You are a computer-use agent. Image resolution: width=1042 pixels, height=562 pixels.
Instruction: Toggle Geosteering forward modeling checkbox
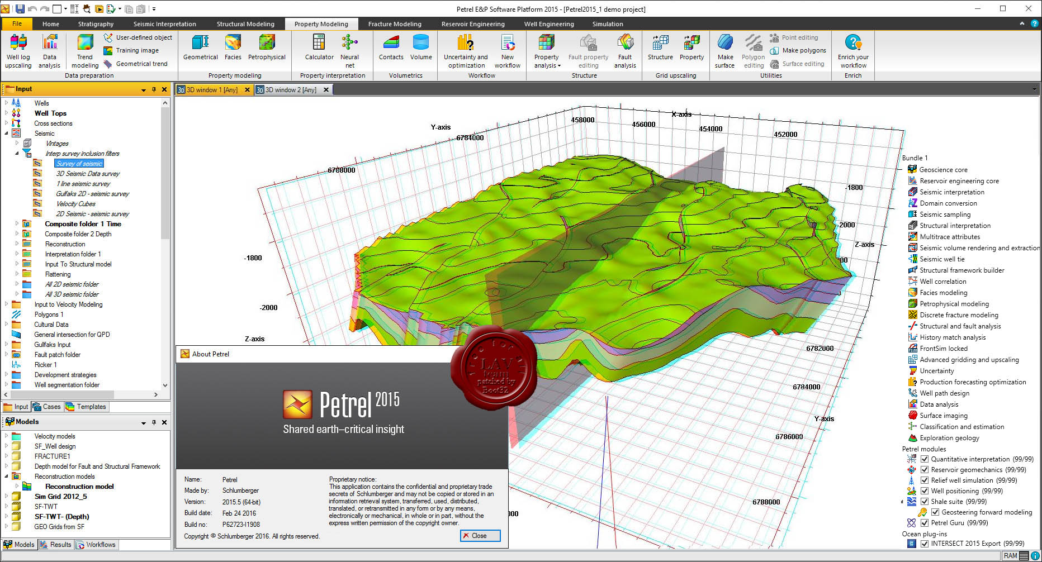[x=935, y=512]
